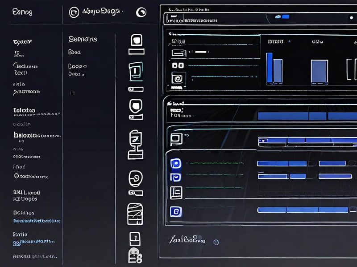Select the 'Doar' entry
The width and height of the screenshot is (357, 267).
[x=76, y=74]
